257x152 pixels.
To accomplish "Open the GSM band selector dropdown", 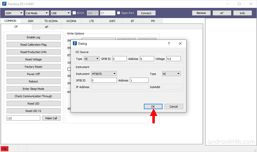I will click(14, 13).
